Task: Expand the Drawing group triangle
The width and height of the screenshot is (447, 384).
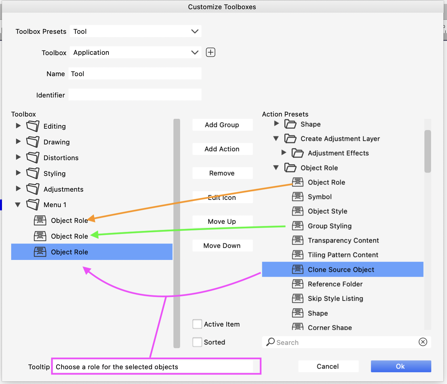Action: 18,141
